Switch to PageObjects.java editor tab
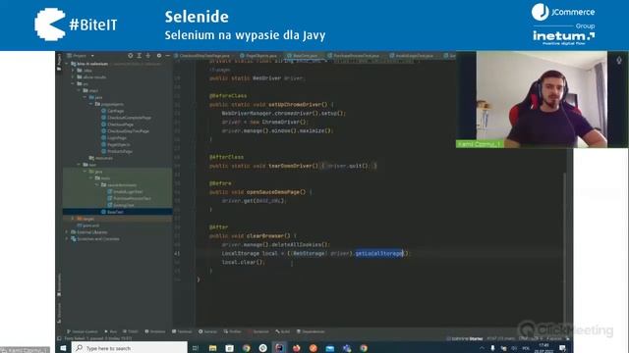 258,56
